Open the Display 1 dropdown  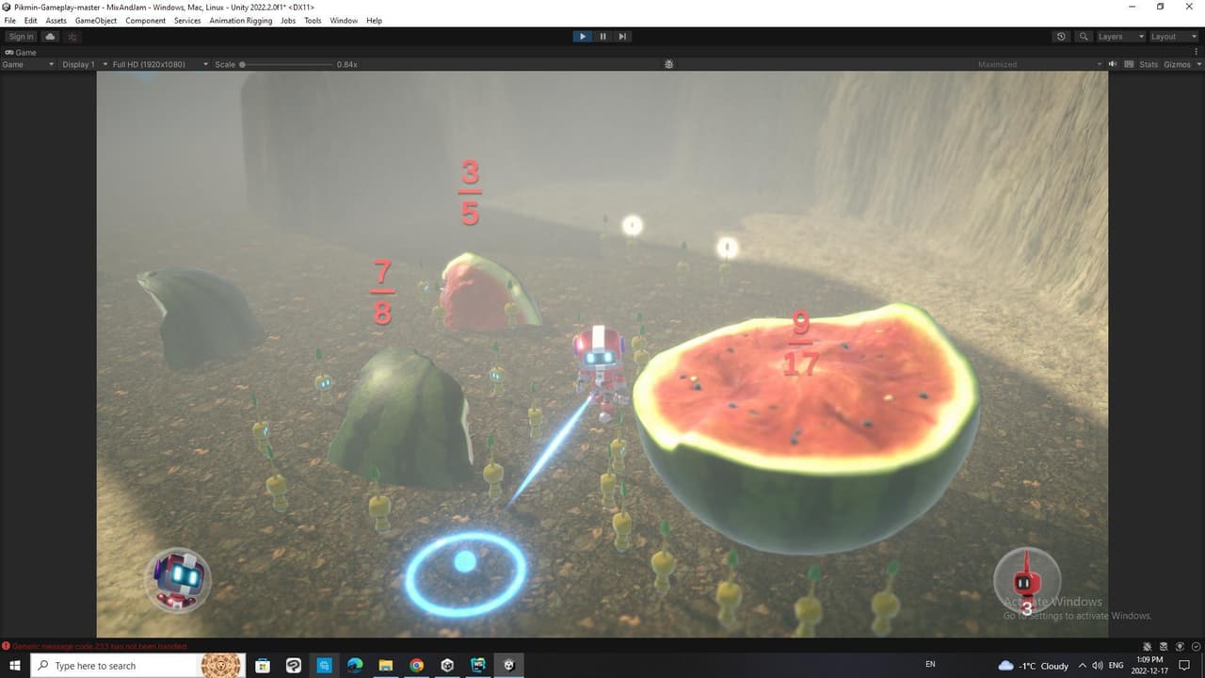pos(83,64)
